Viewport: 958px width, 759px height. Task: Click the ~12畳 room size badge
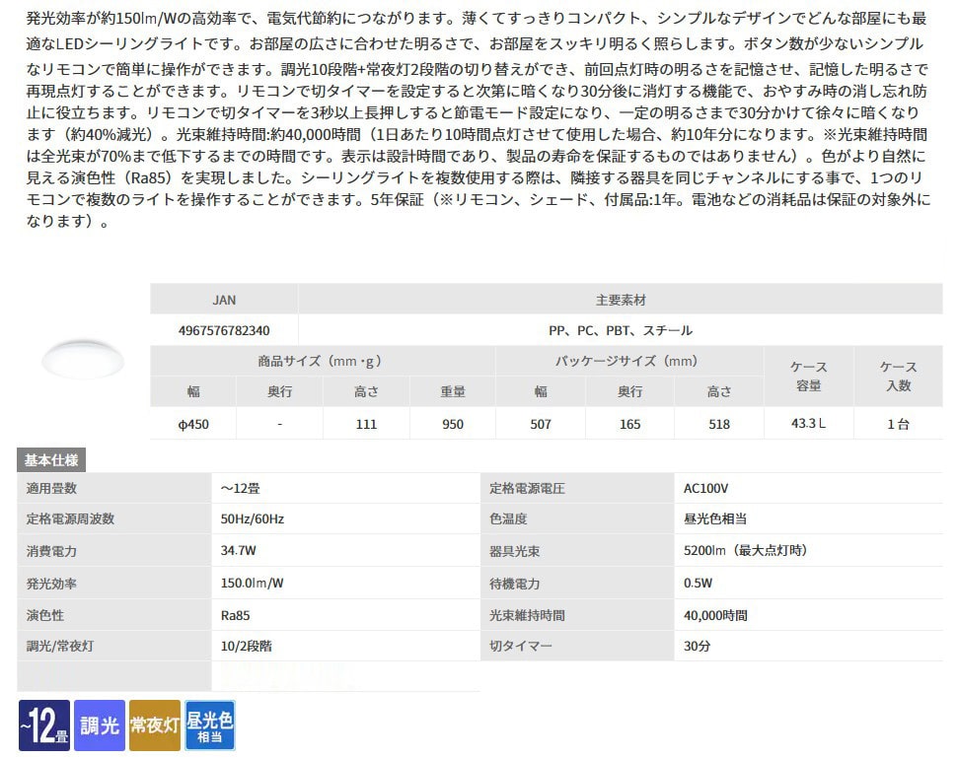tap(43, 725)
